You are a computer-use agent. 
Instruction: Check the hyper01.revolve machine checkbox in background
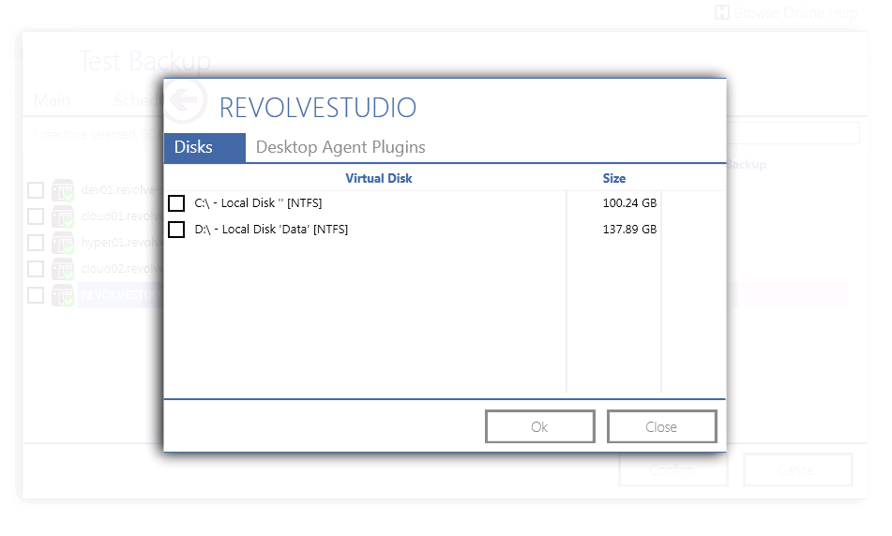click(36, 243)
